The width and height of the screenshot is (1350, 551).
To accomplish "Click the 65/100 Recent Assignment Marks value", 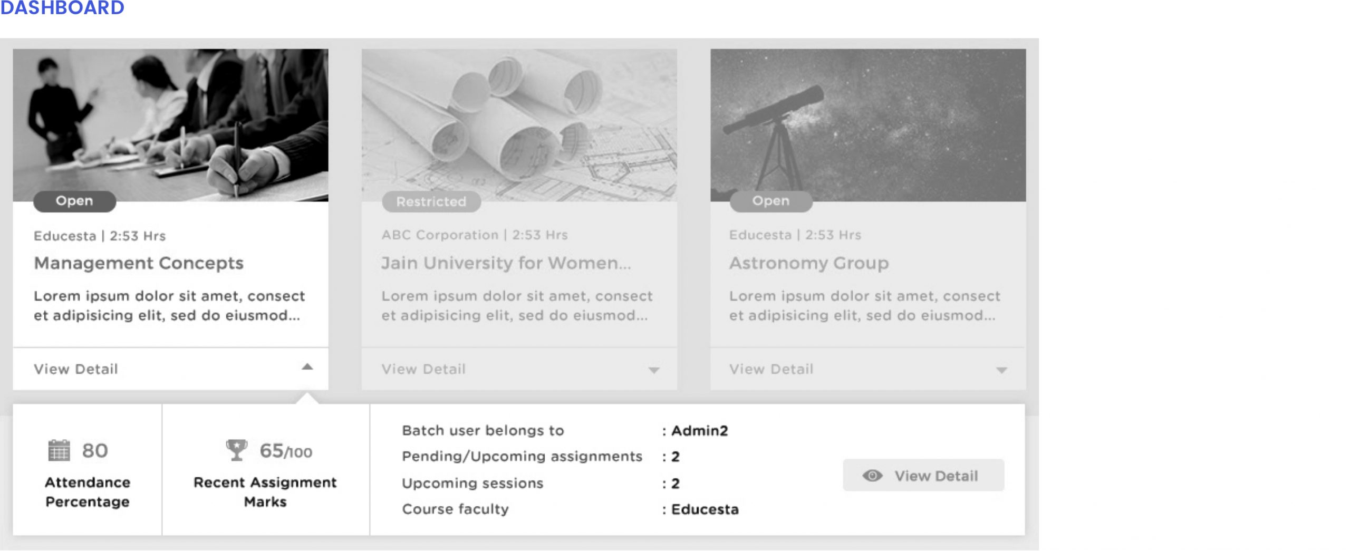I will point(286,451).
